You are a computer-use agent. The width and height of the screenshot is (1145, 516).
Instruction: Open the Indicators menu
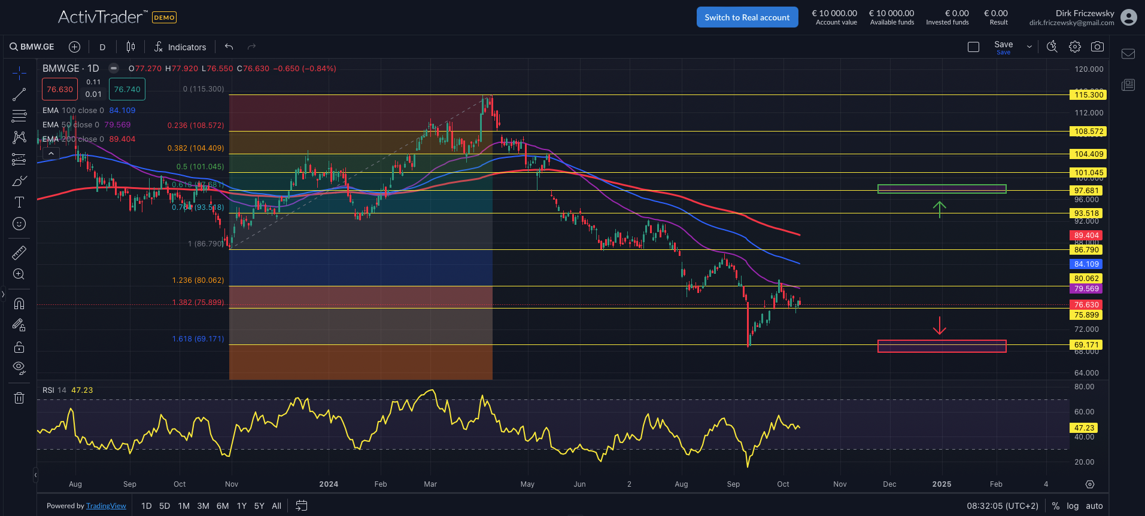(x=180, y=47)
